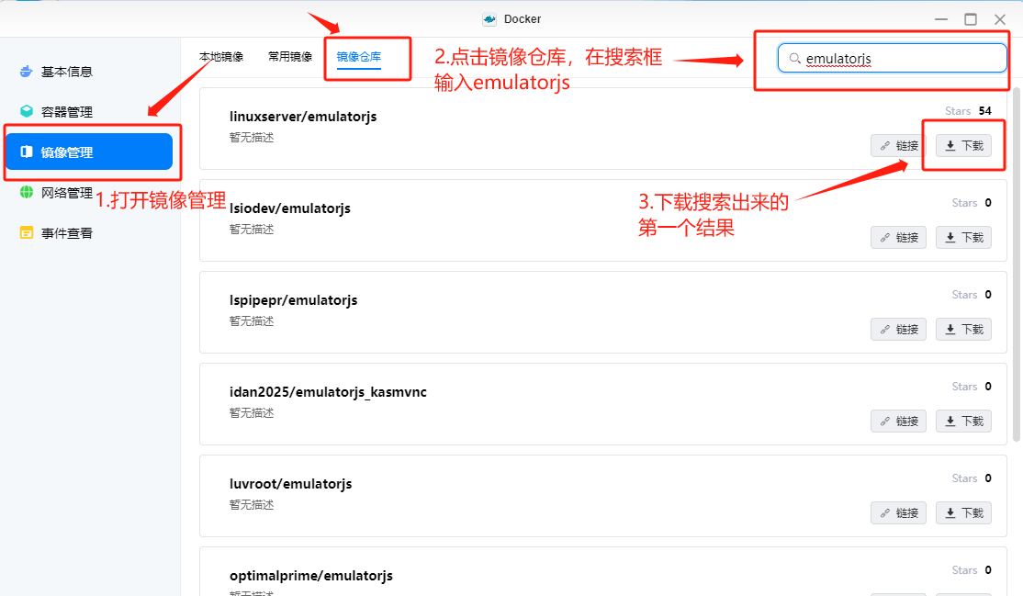This screenshot has height=596, width=1023.
Task: Select the 镜像仓库 tab
Action: [x=359, y=57]
